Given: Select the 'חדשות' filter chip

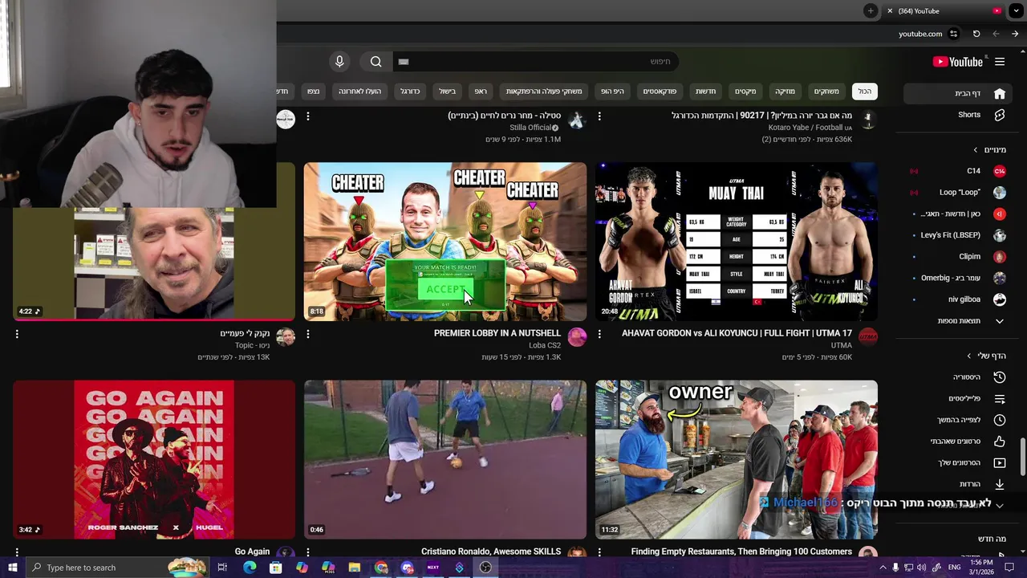Looking at the screenshot, I should pyautogui.click(x=705, y=92).
